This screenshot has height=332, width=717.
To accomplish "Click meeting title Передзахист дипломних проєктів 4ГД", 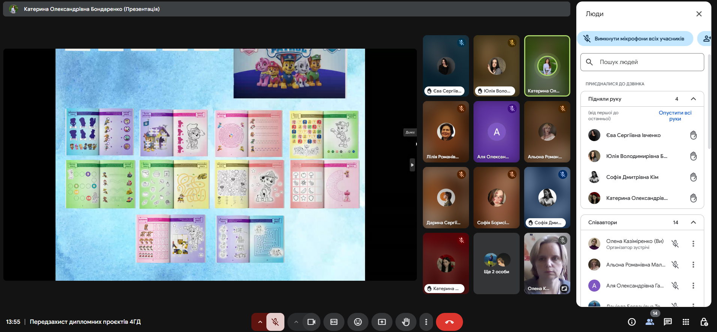I will [x=85, y=322].
